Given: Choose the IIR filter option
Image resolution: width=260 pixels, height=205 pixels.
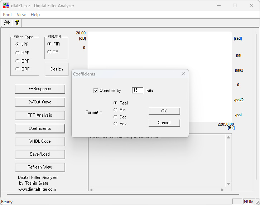Looking at the screenshot, I should [x=49, y=52].
